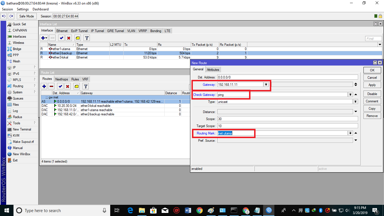This screenshot has width=384, height=216.
Task: Copy the route using the Copy button
Action: 372,108
